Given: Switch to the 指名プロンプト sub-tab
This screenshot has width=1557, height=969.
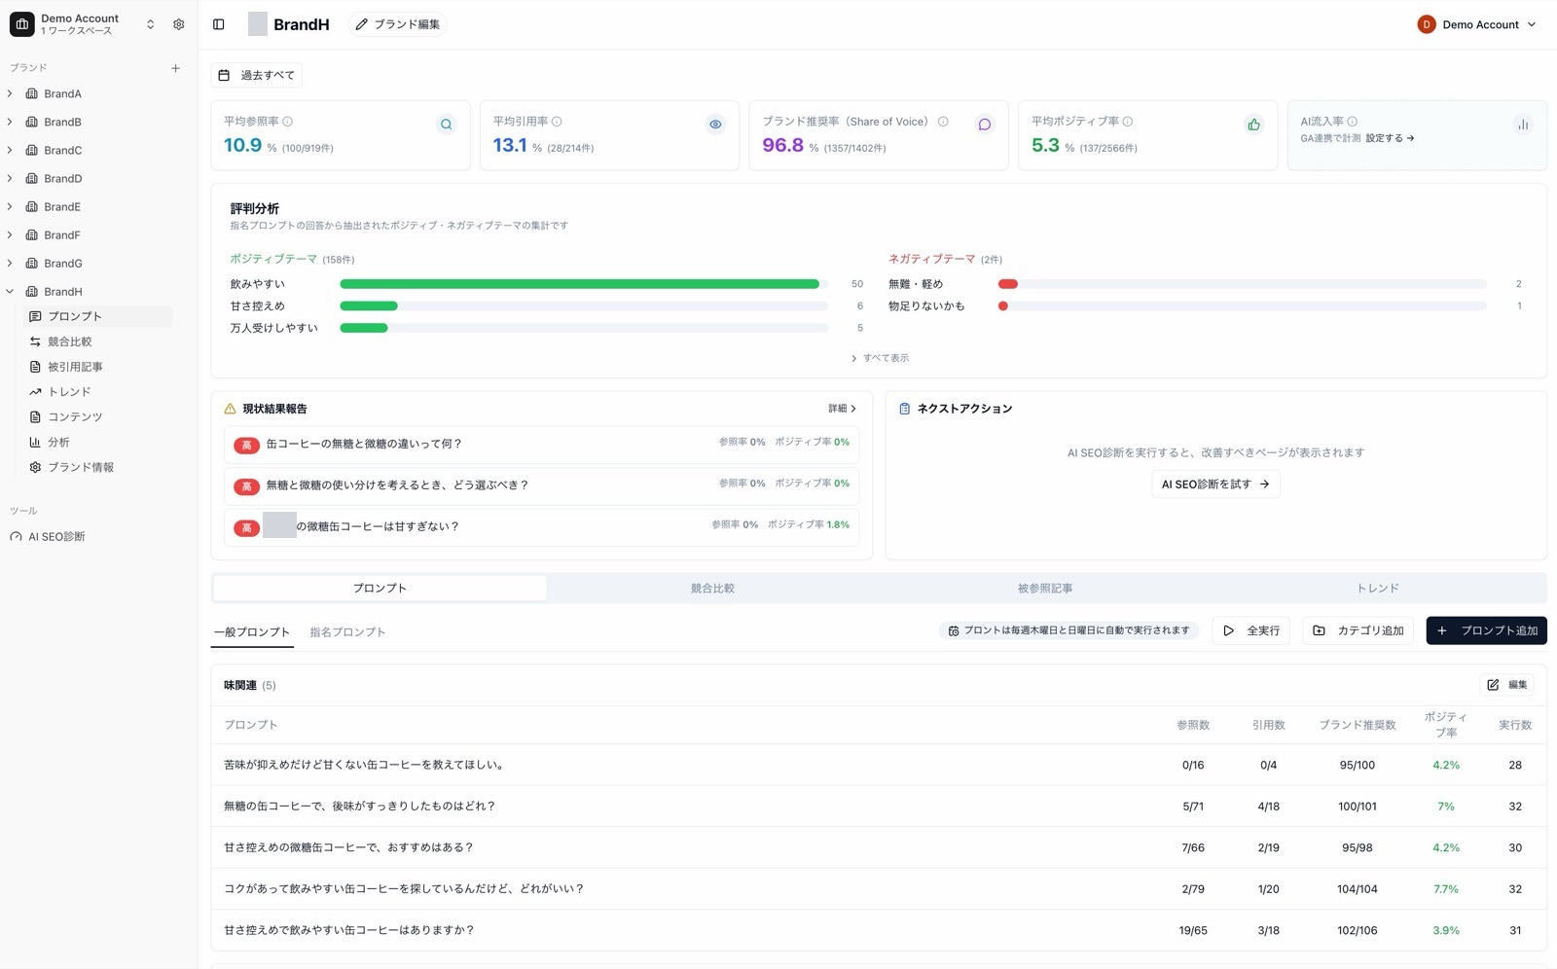Looking at the screenshot, I should [347, 632].
